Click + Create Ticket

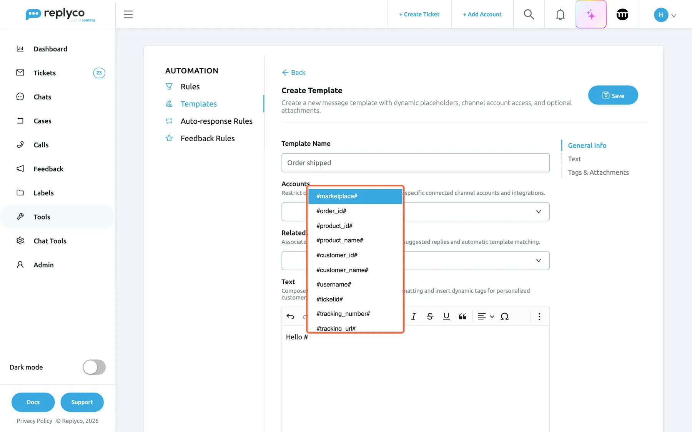click(419, 14)
